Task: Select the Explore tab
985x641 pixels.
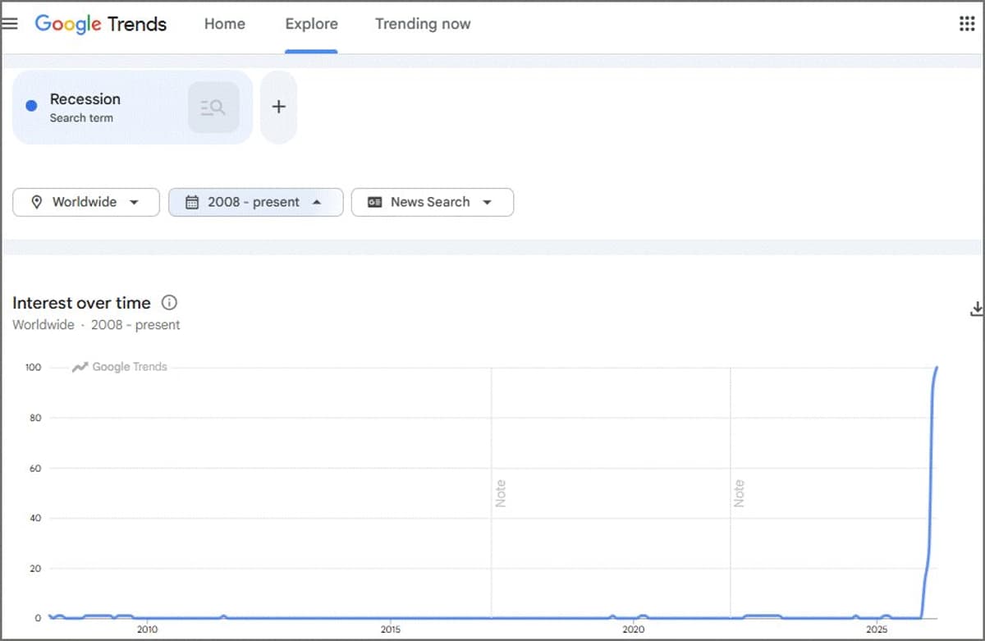Action: [x=311, y=24]
